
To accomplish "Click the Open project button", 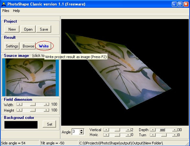I will [x=28, y=29].
